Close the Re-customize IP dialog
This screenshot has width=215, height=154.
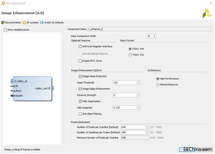pyautogui.click(x=211, y=3)
